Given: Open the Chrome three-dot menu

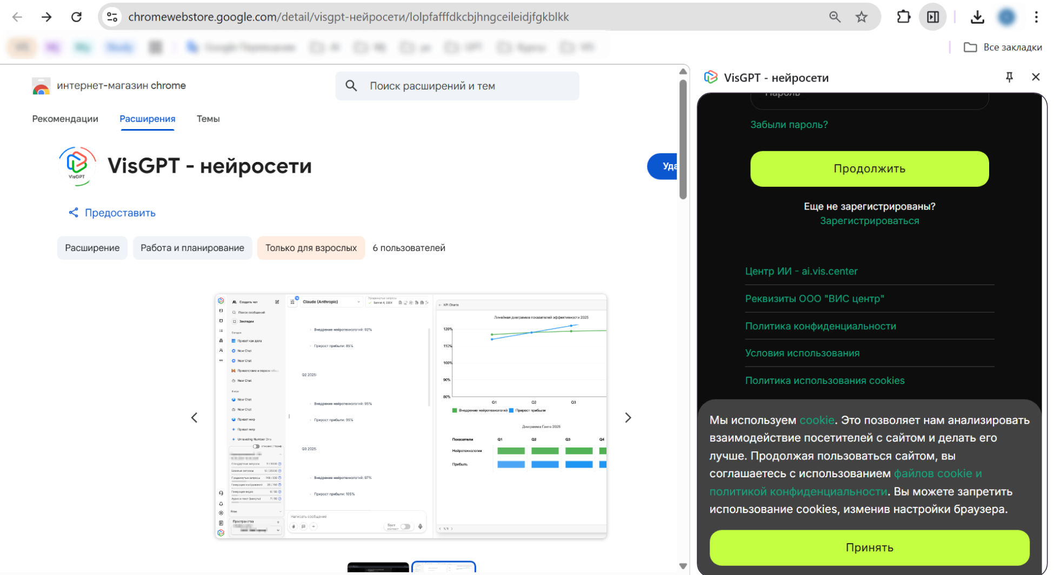Looking at the screenshot, I should point(1036,17).
